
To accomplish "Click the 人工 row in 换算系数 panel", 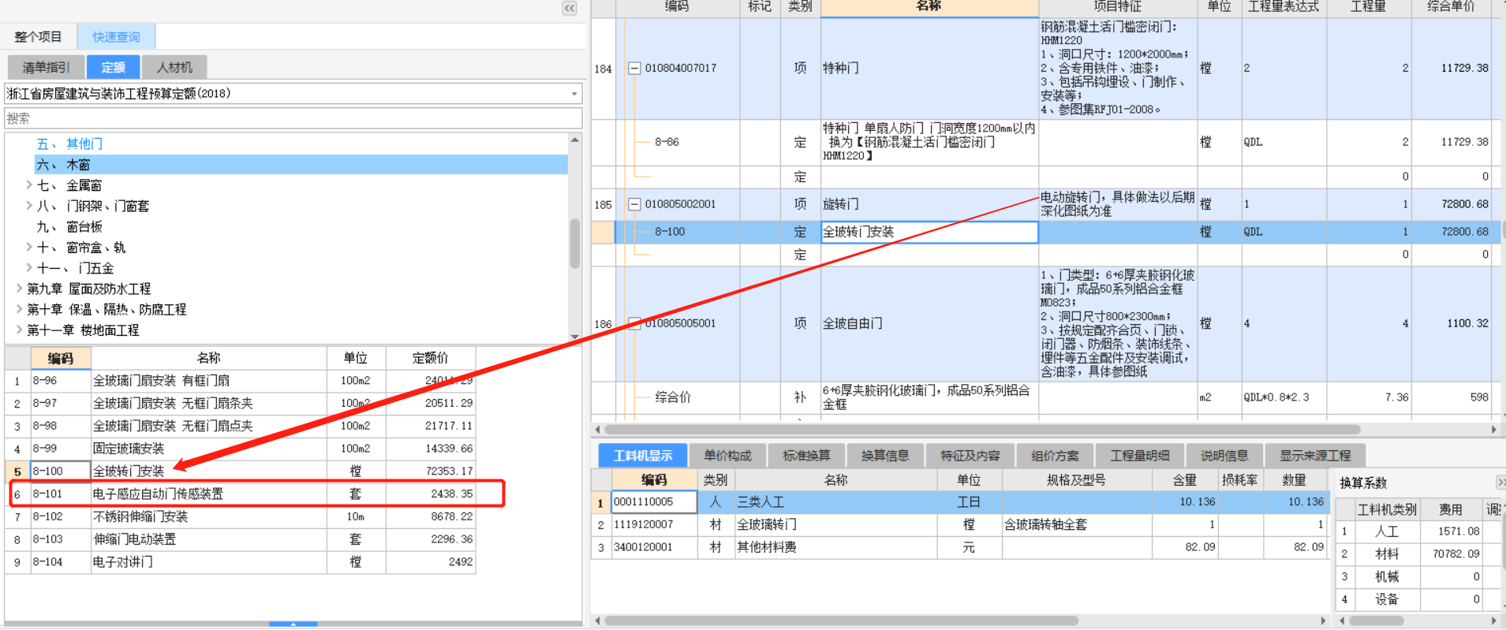I will (x=1417, y=532).
